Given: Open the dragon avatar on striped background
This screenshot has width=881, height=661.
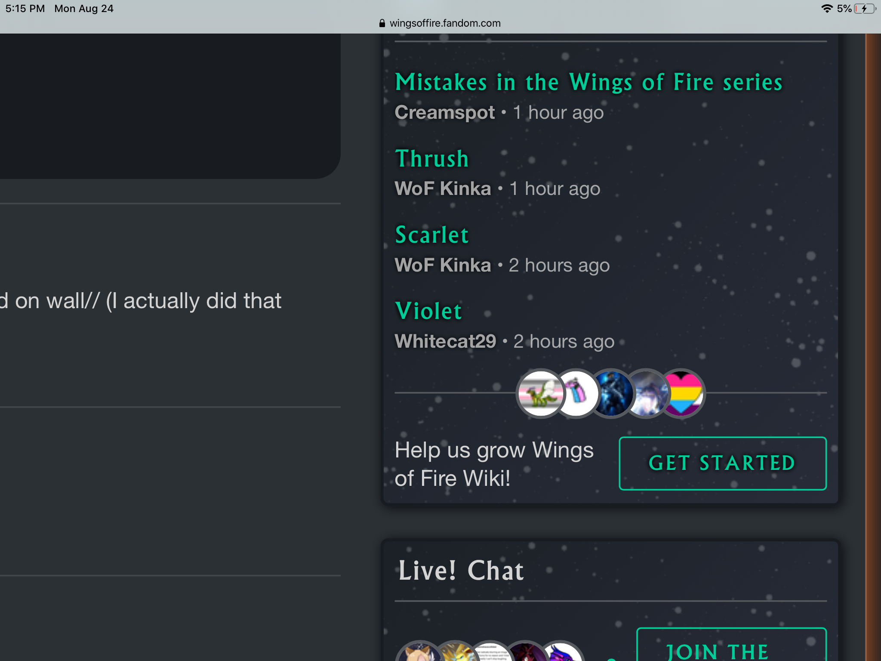Looking at the screenshot, I should [540, 393].
